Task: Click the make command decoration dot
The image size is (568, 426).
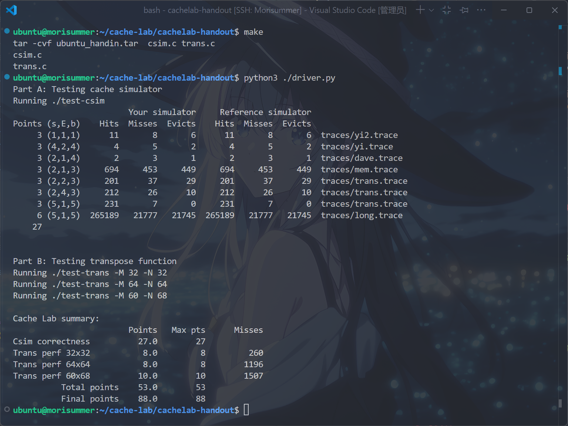Action: 7,31
